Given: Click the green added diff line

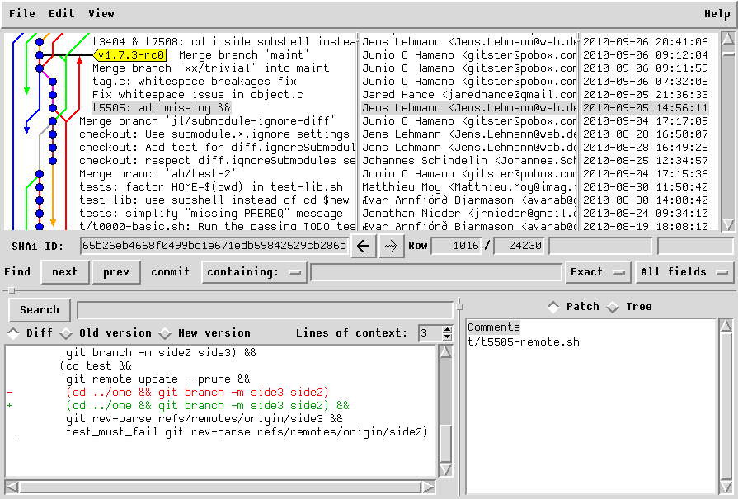Looking at the screenshot, I should pyautogui.click(x=208, y=405).
